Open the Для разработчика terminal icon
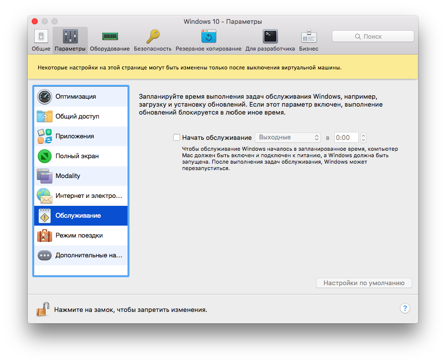Image resolution: width=446 pixels, height=363 pixels. click(x=270, y=37)
